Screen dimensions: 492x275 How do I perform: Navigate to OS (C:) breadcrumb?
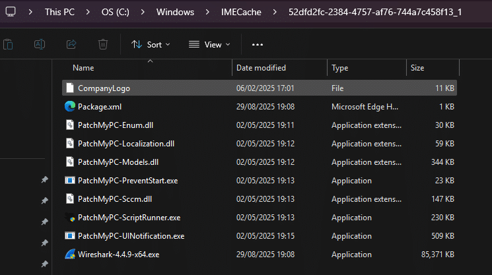(115, 12)
